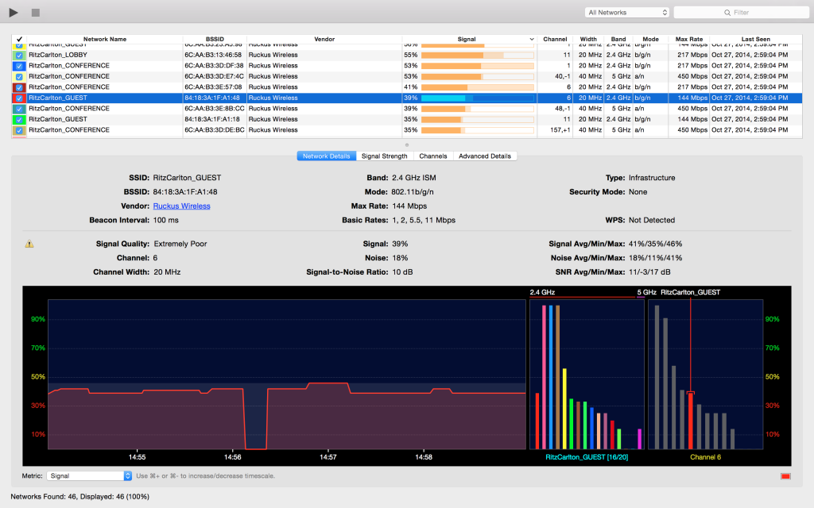The width and height of the screenshot is (814, 508).
Task: Switch to the Channels tab
Action: pos(433,156)
